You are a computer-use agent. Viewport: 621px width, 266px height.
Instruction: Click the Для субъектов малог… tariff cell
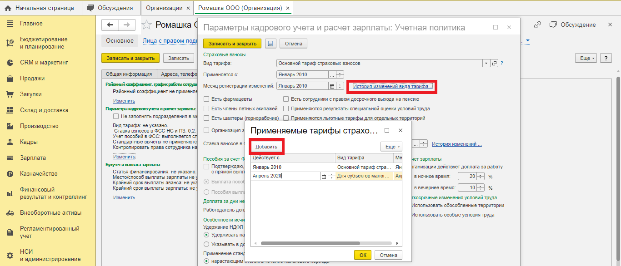pos(365,177)
